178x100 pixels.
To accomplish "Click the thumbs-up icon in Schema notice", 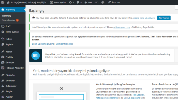I will tap(33, 18).
